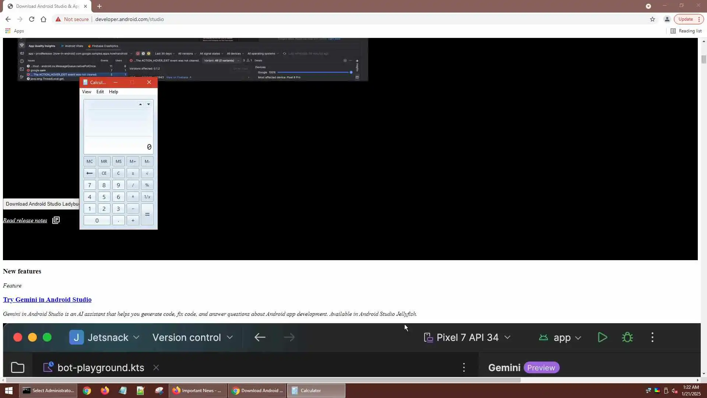The height and width of the screenshot is (398, 707).
Task: Click the horizontal scrollbar at page bottom
Action: (x=263, y=380)
